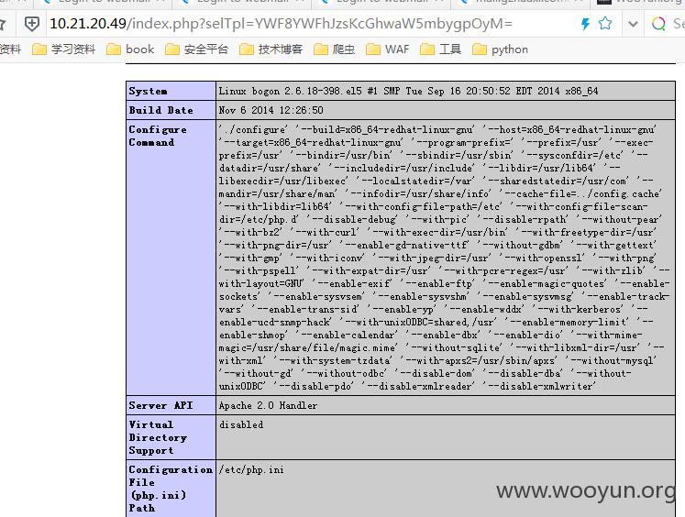Click the /etc/php.ini configuration path value
Image resolution: width=685 pixels, height=517 pixels.
251,470
